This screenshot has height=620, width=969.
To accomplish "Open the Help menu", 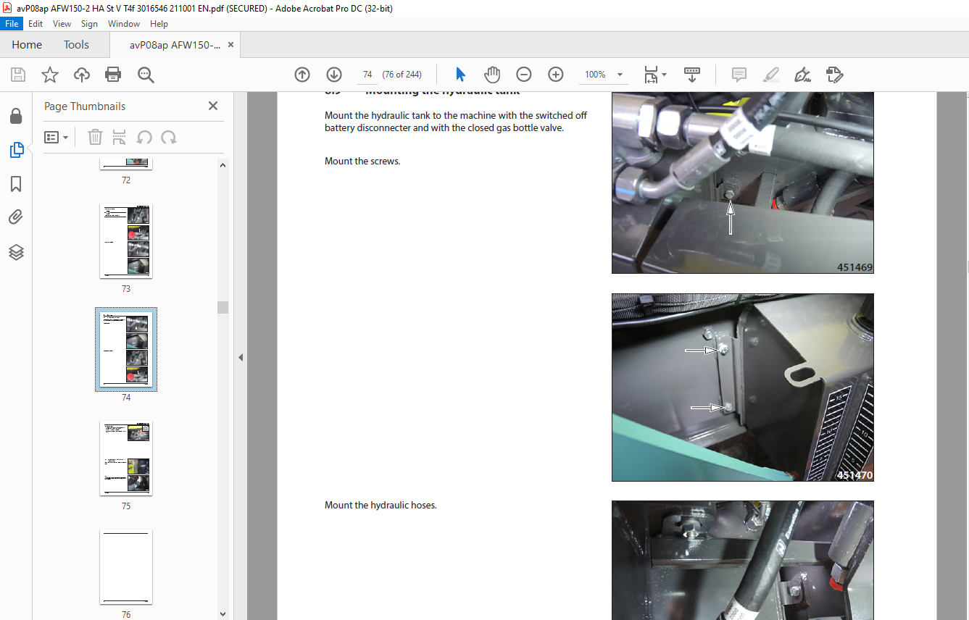I will (159, 24).
